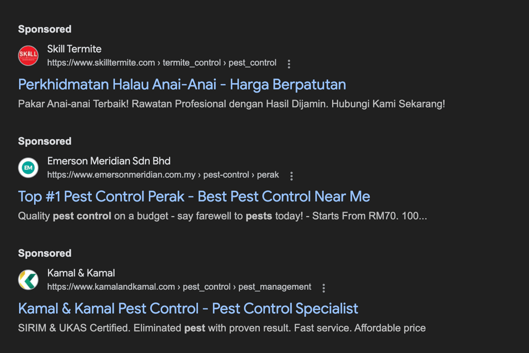Click the kamalandkamal.com URL breadcrumb

[x=179, y=287]
